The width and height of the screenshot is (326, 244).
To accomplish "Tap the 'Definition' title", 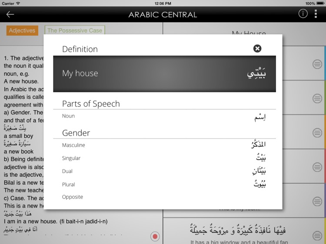I will tap(80, 49).
